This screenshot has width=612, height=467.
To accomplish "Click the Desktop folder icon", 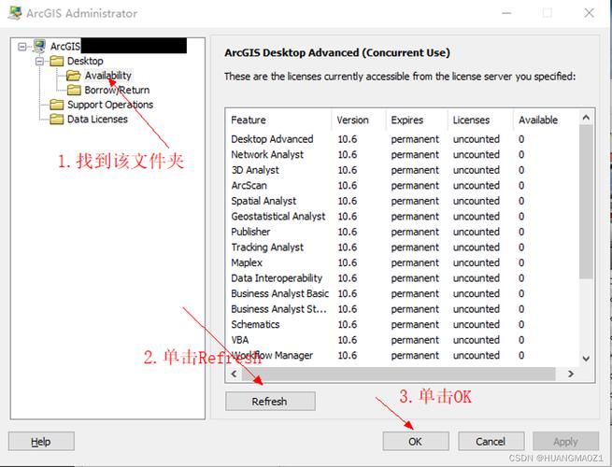I will [x=57, y=61].
